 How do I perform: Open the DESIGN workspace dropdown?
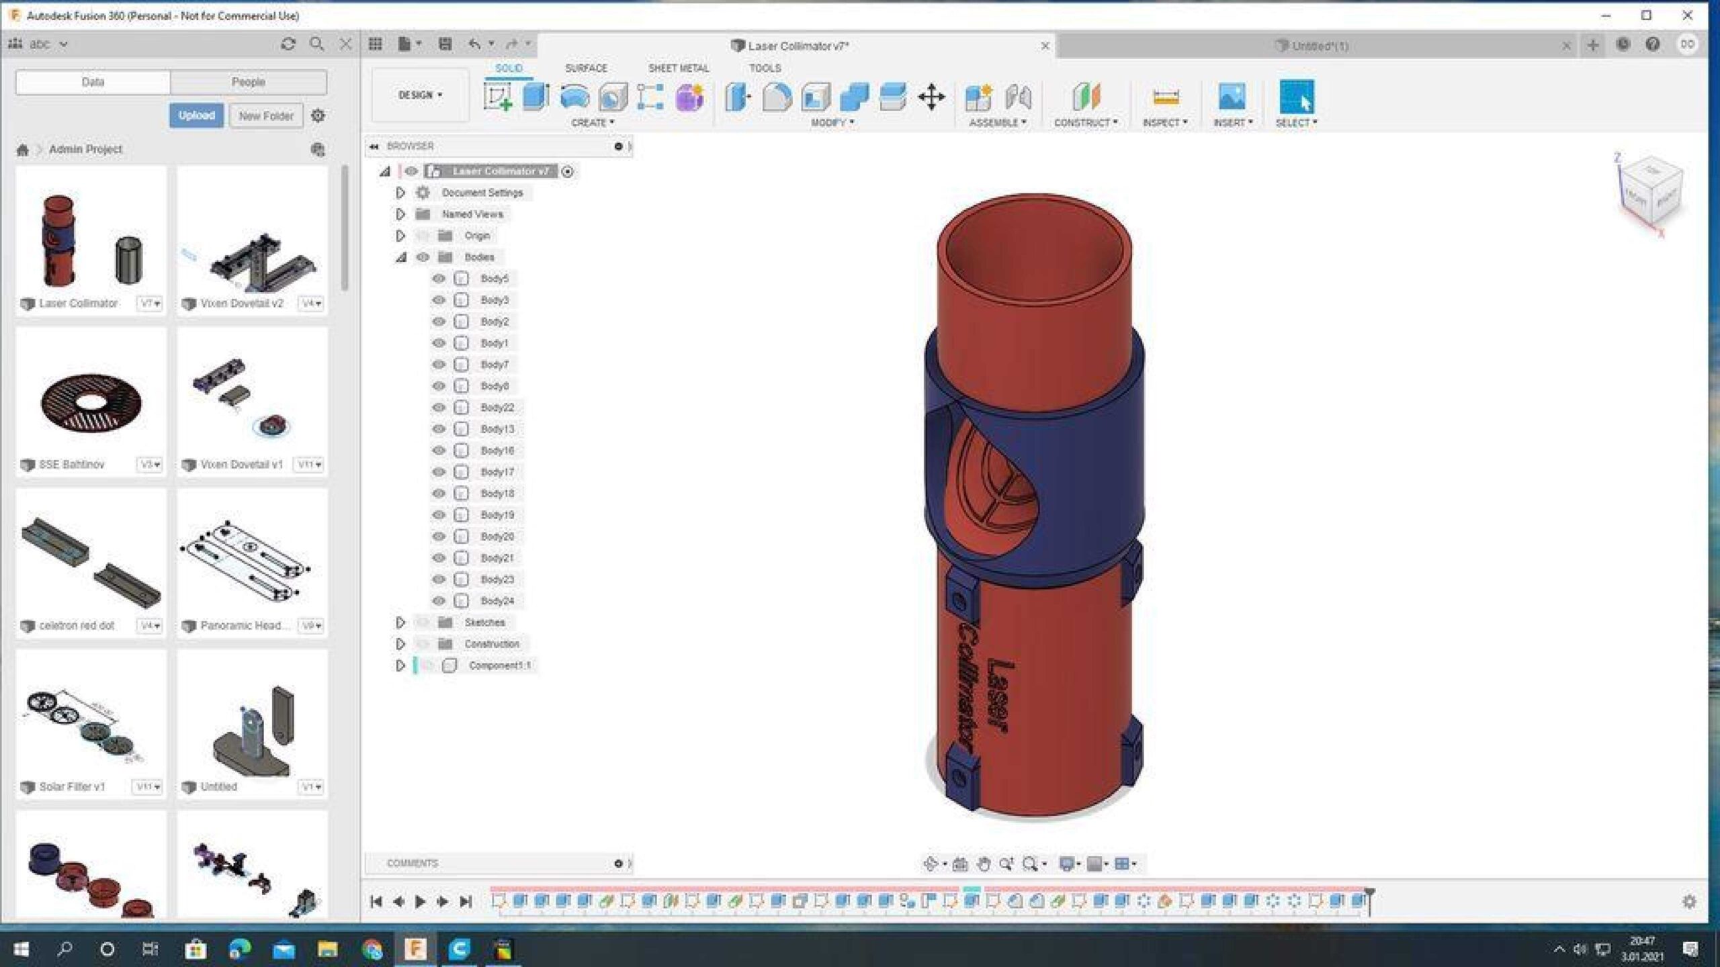point(421,95)
